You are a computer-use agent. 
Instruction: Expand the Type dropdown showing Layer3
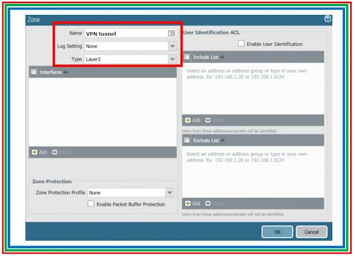click(172, 58)
